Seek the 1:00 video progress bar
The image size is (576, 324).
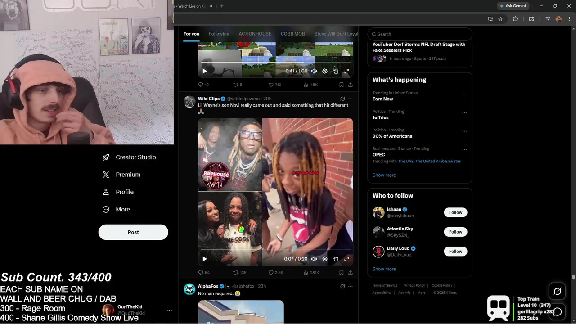pos(275,62)
